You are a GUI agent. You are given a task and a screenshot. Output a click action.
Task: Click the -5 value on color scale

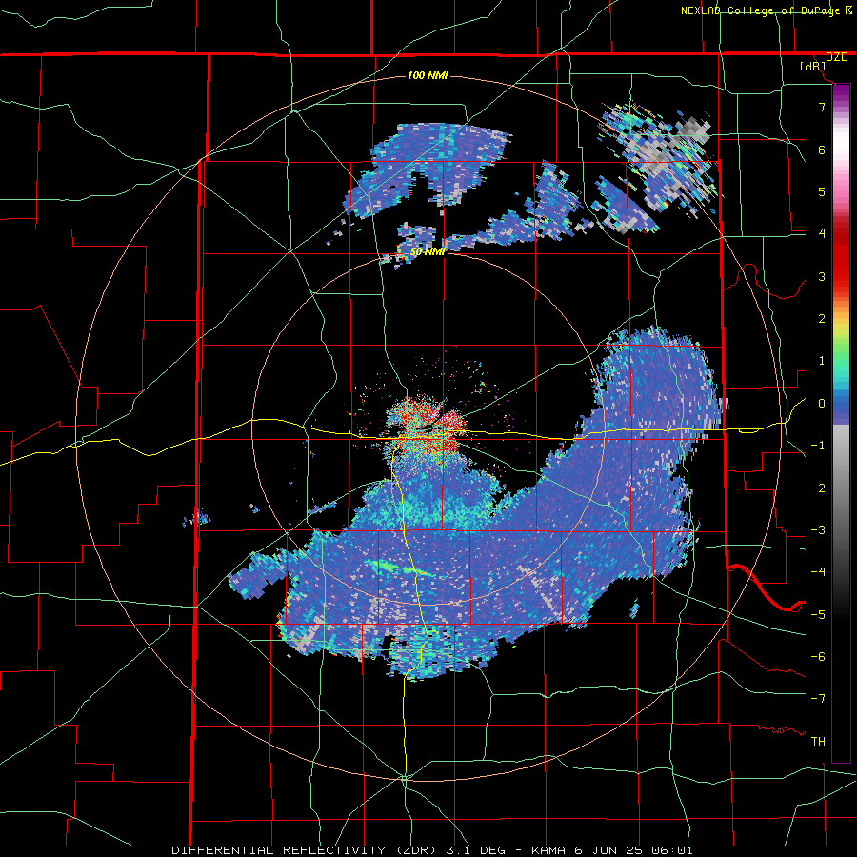coord(818,615)
